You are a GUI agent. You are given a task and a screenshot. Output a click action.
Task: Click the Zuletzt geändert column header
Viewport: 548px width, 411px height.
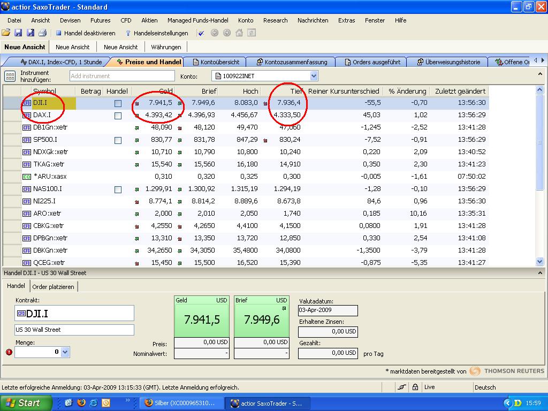point(460,91)
